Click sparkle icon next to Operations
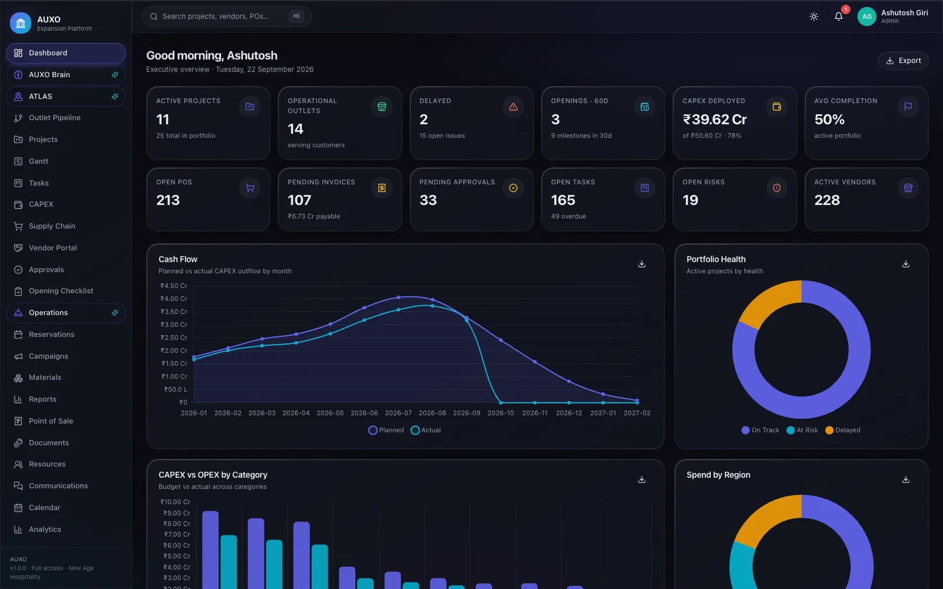Screen dimensions: 943x589 click(115, 313)
